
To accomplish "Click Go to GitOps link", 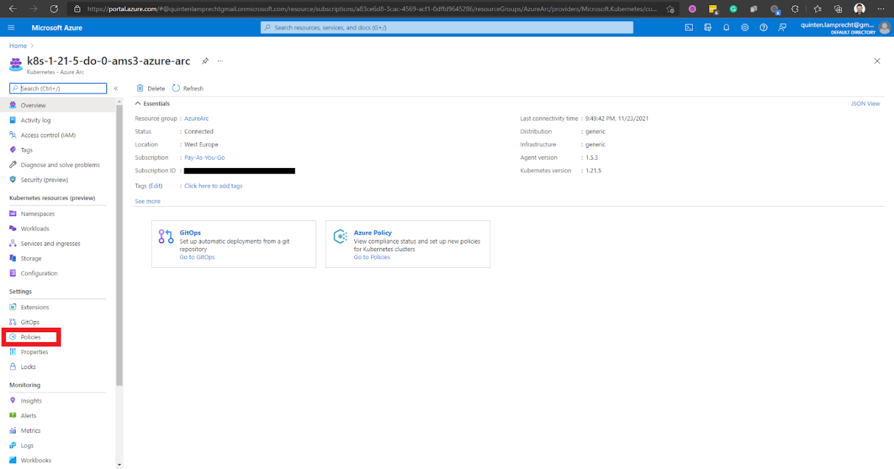I will (197, 257).
